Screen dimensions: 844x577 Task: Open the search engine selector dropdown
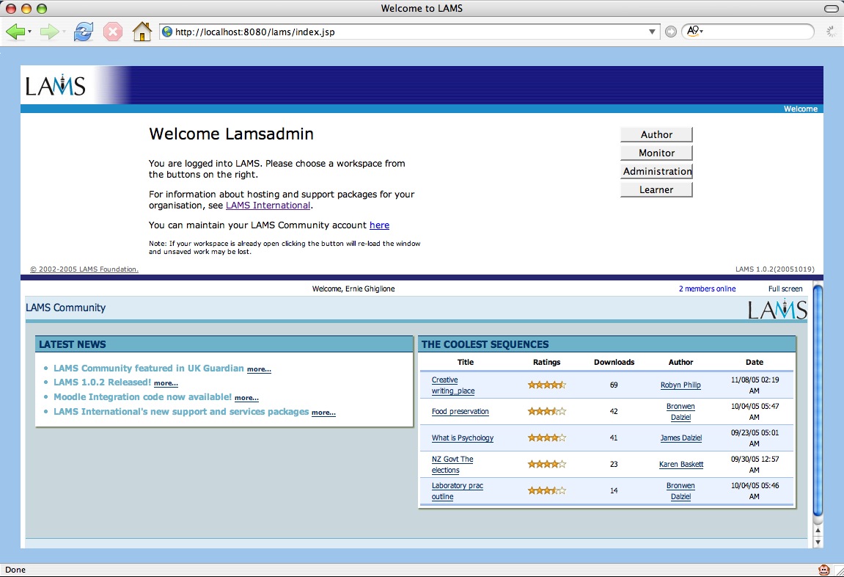[694, 32]
